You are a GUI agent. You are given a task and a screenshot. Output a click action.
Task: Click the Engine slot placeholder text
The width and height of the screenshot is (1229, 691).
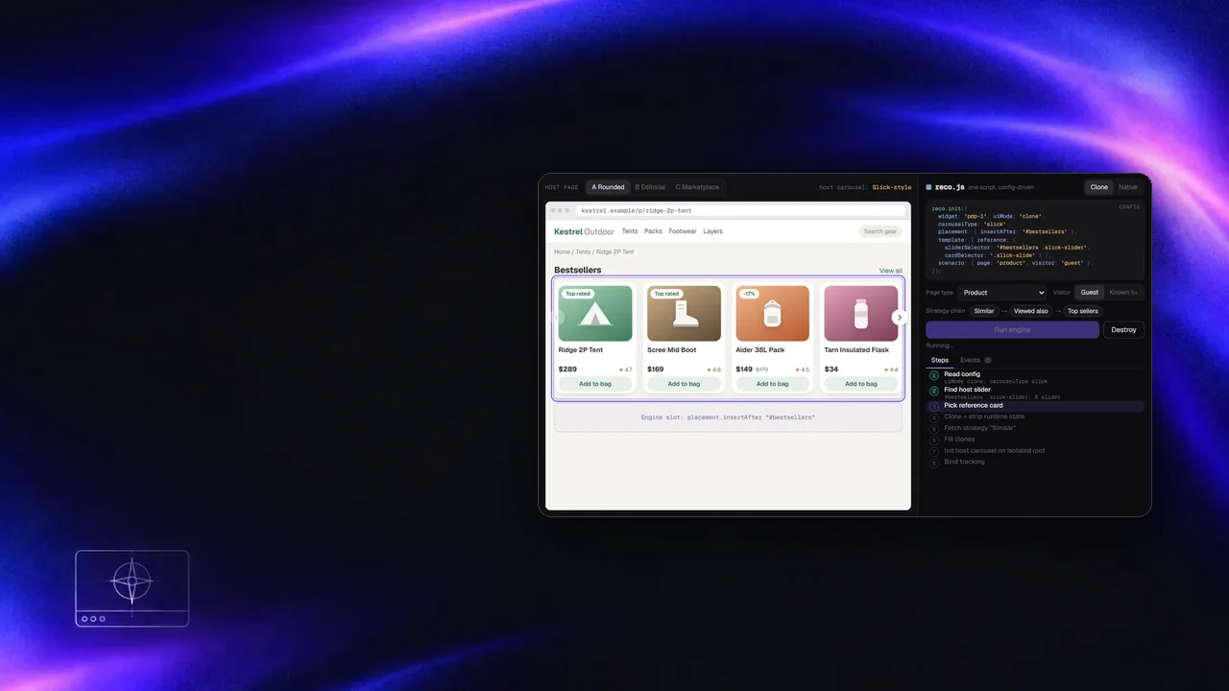coord(728,417)
